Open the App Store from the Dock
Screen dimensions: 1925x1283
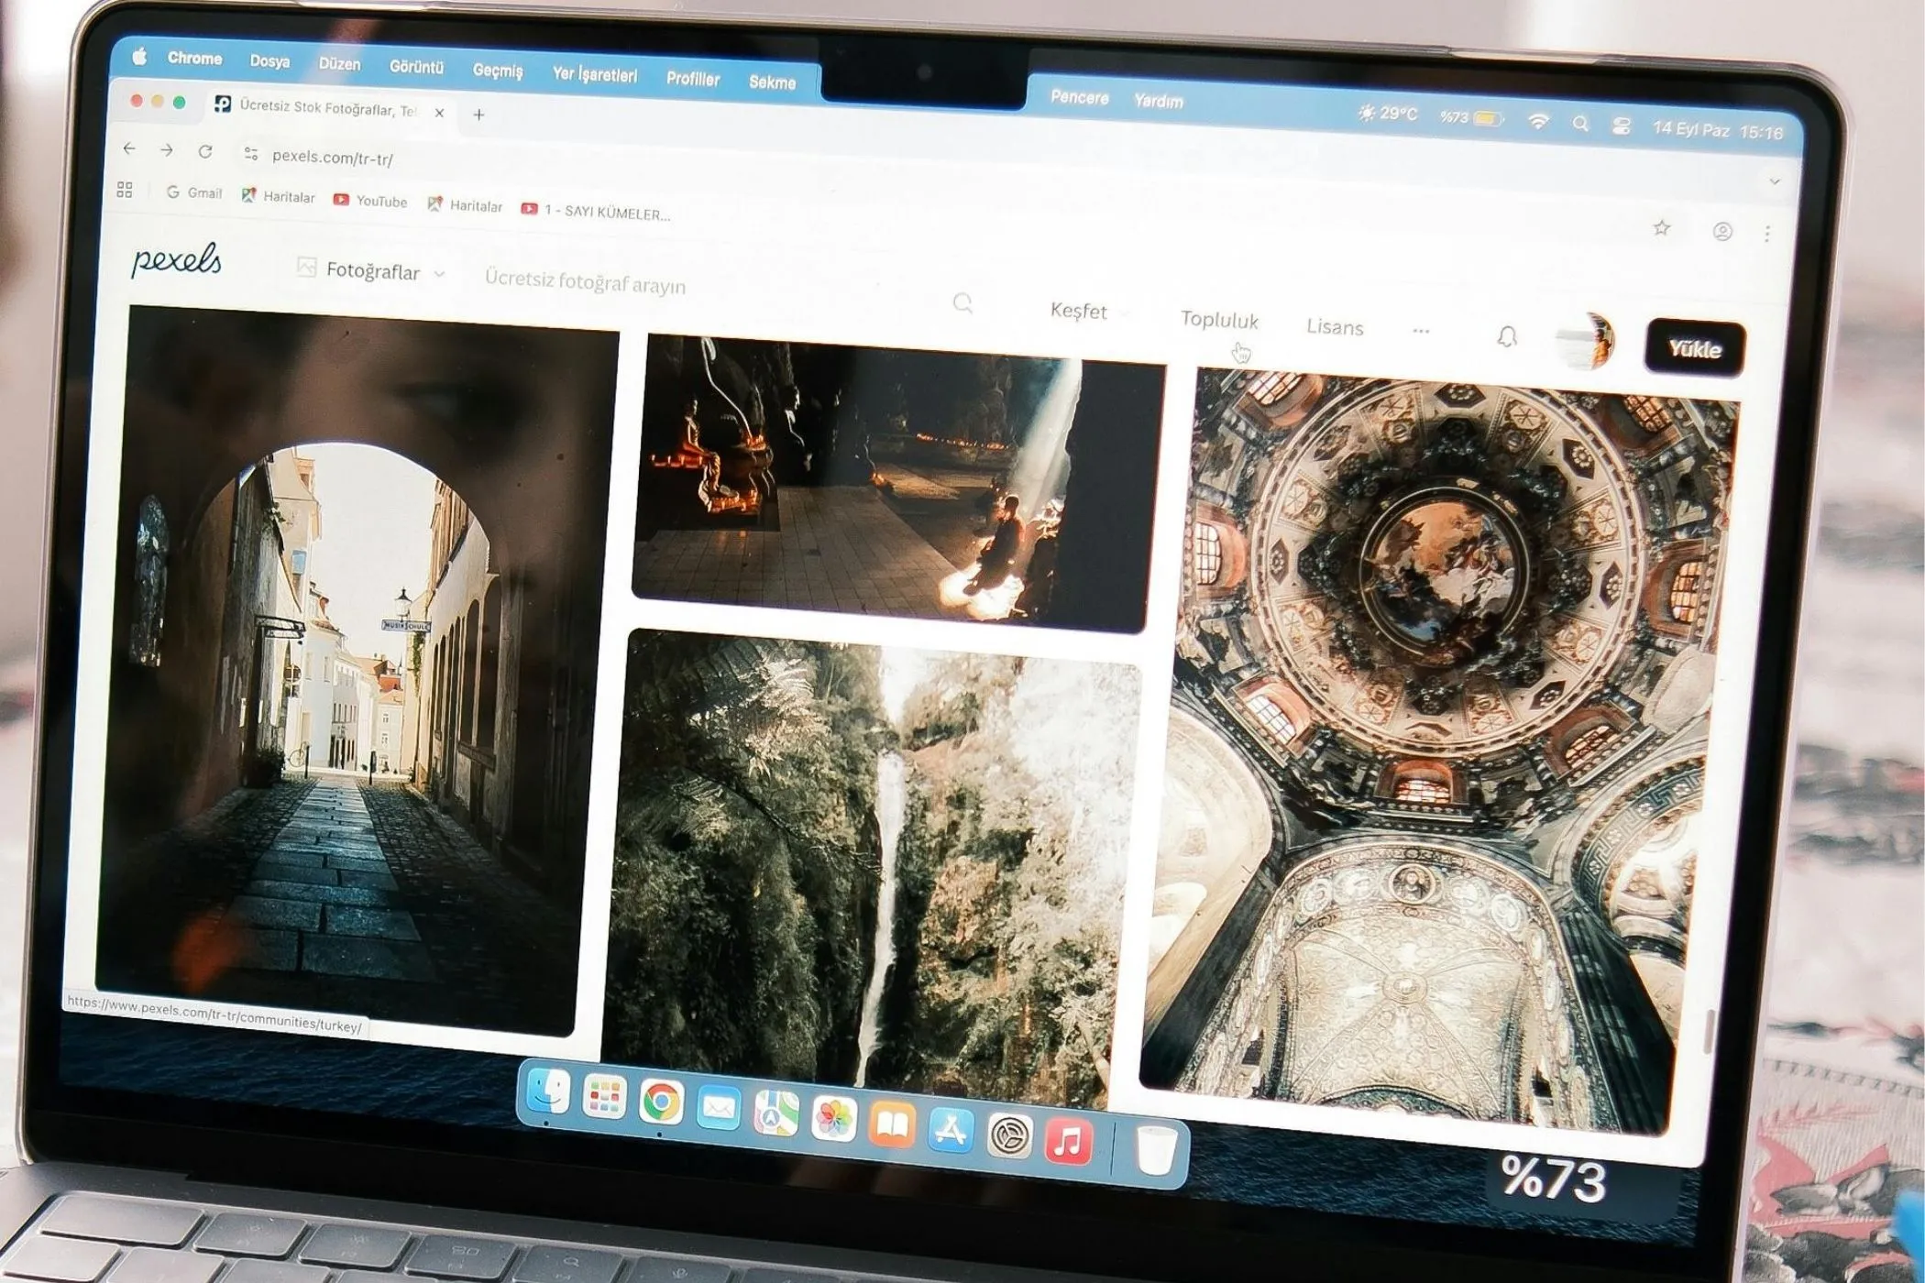[951, 1129]
